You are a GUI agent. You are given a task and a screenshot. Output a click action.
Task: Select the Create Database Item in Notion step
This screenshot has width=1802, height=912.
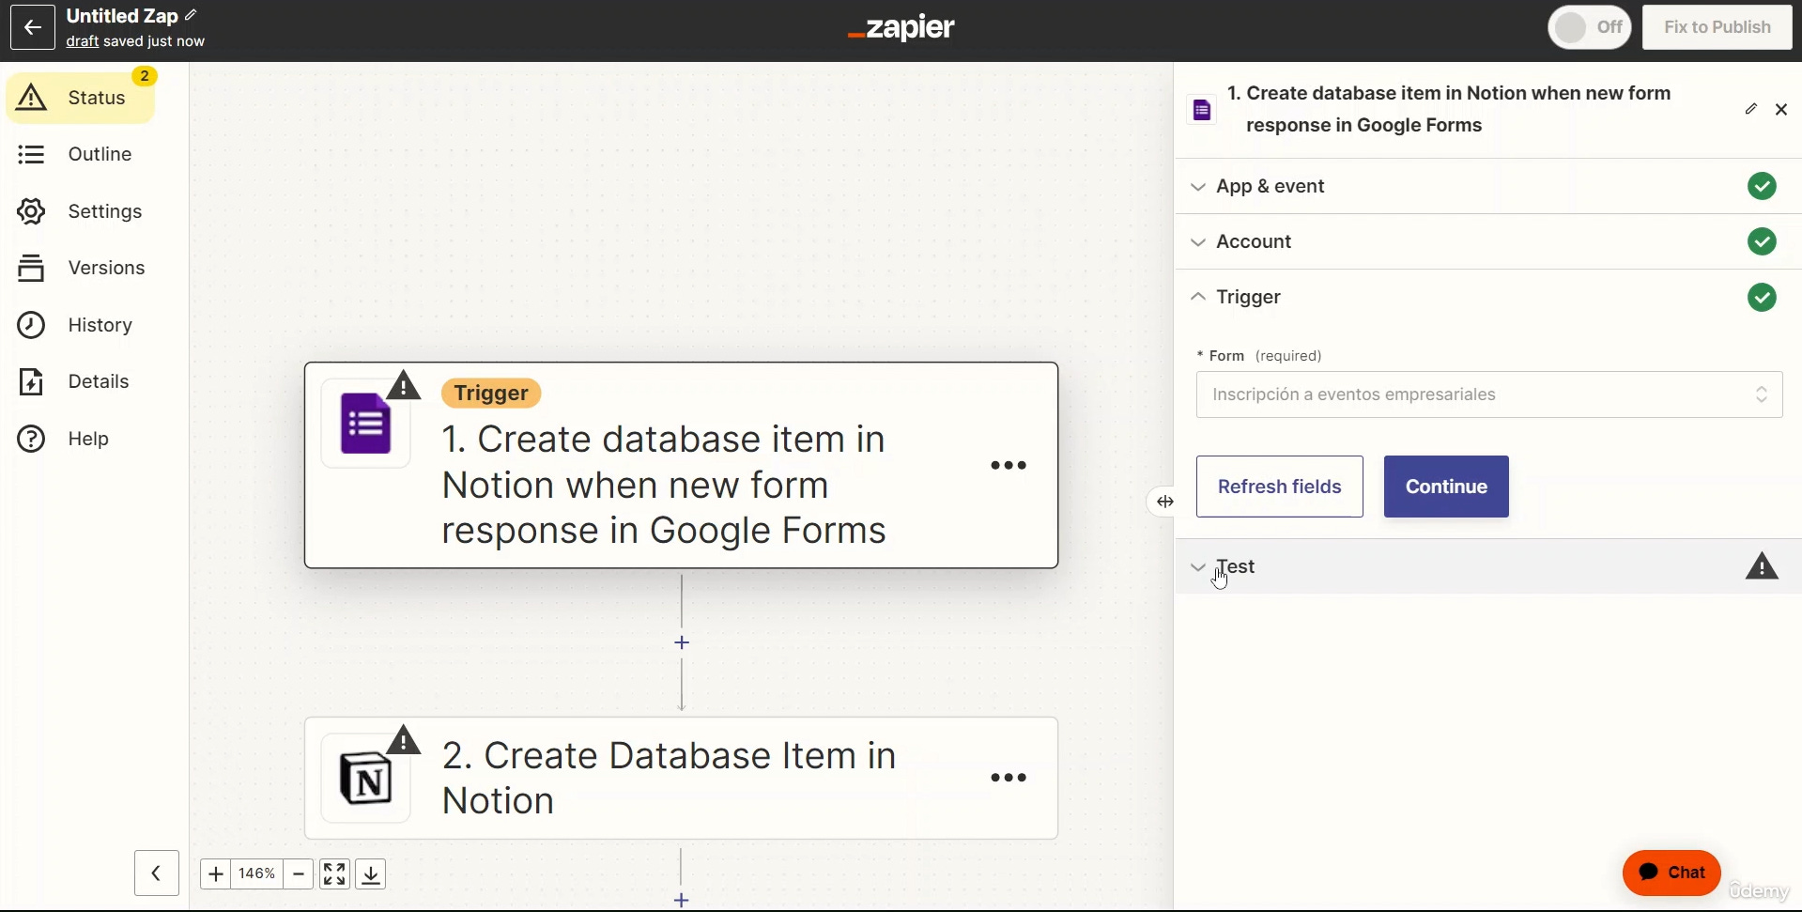click(682, 778)
